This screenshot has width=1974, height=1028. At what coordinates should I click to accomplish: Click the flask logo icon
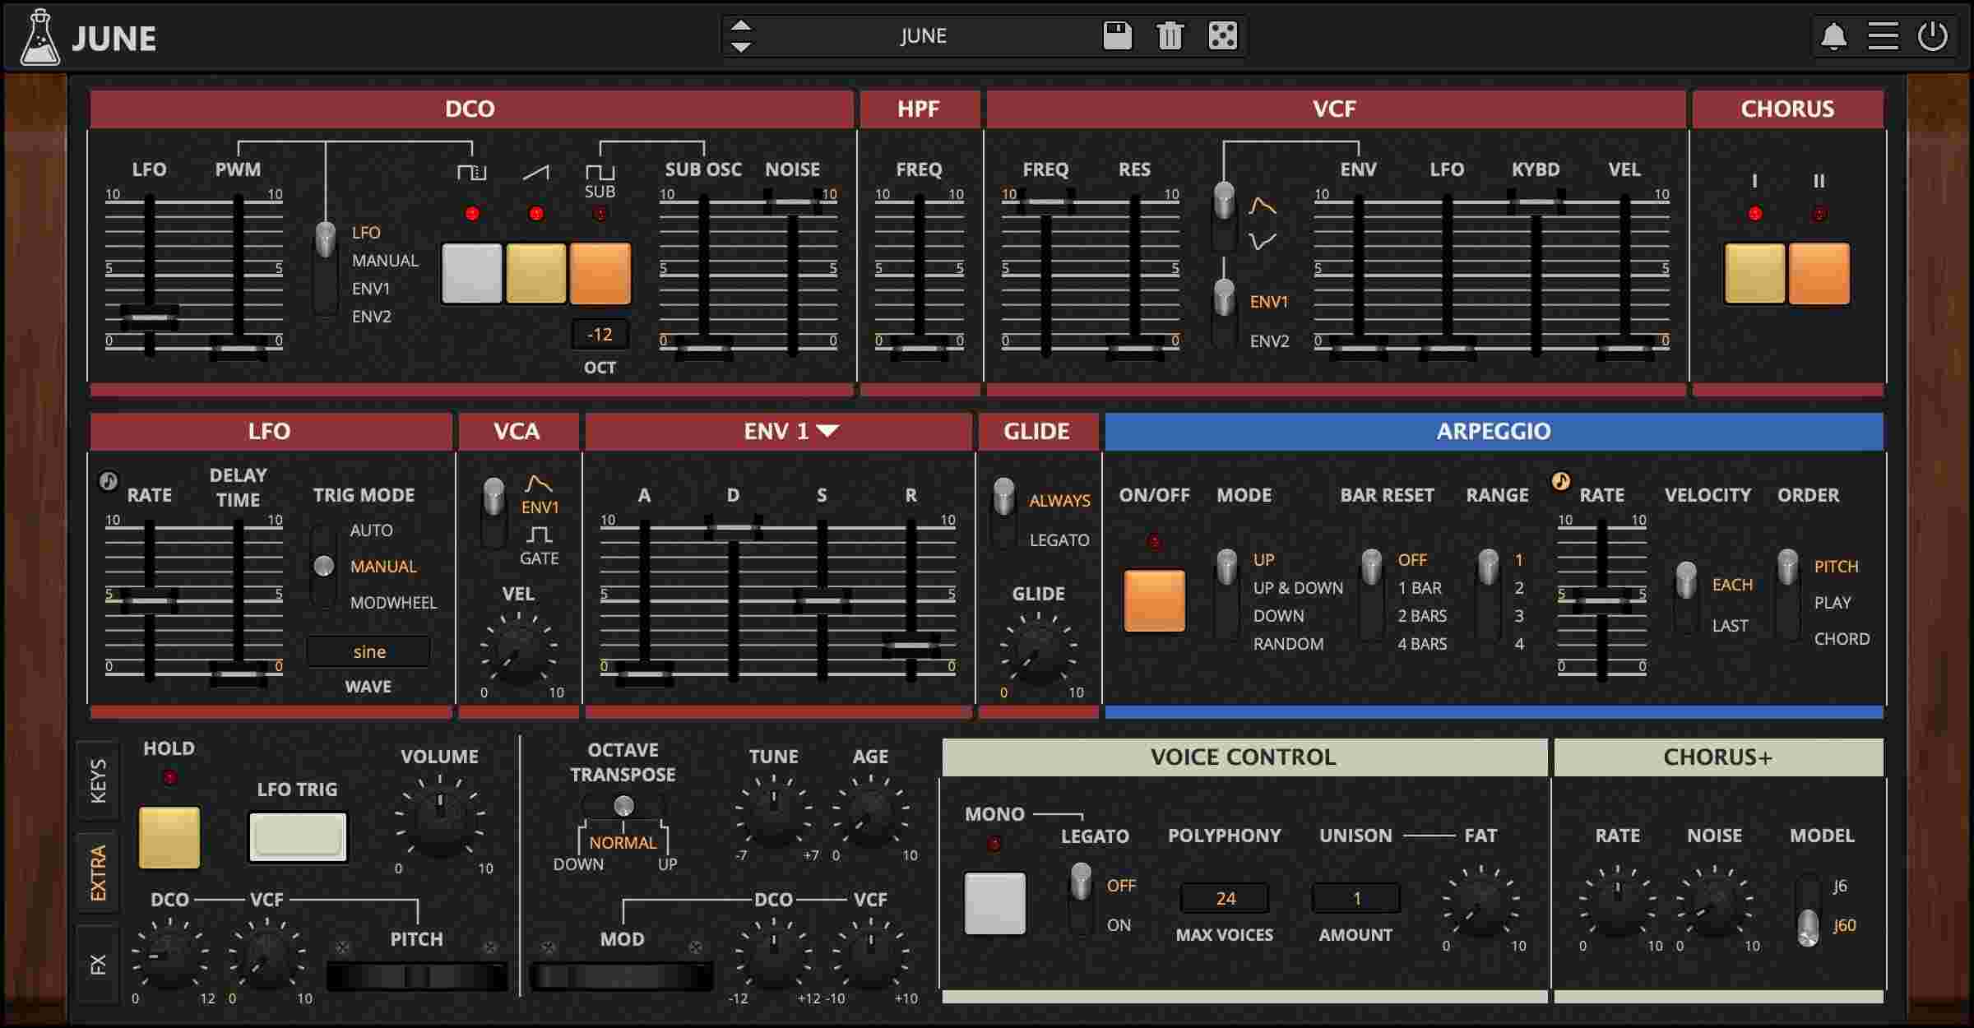pos(39,38)
